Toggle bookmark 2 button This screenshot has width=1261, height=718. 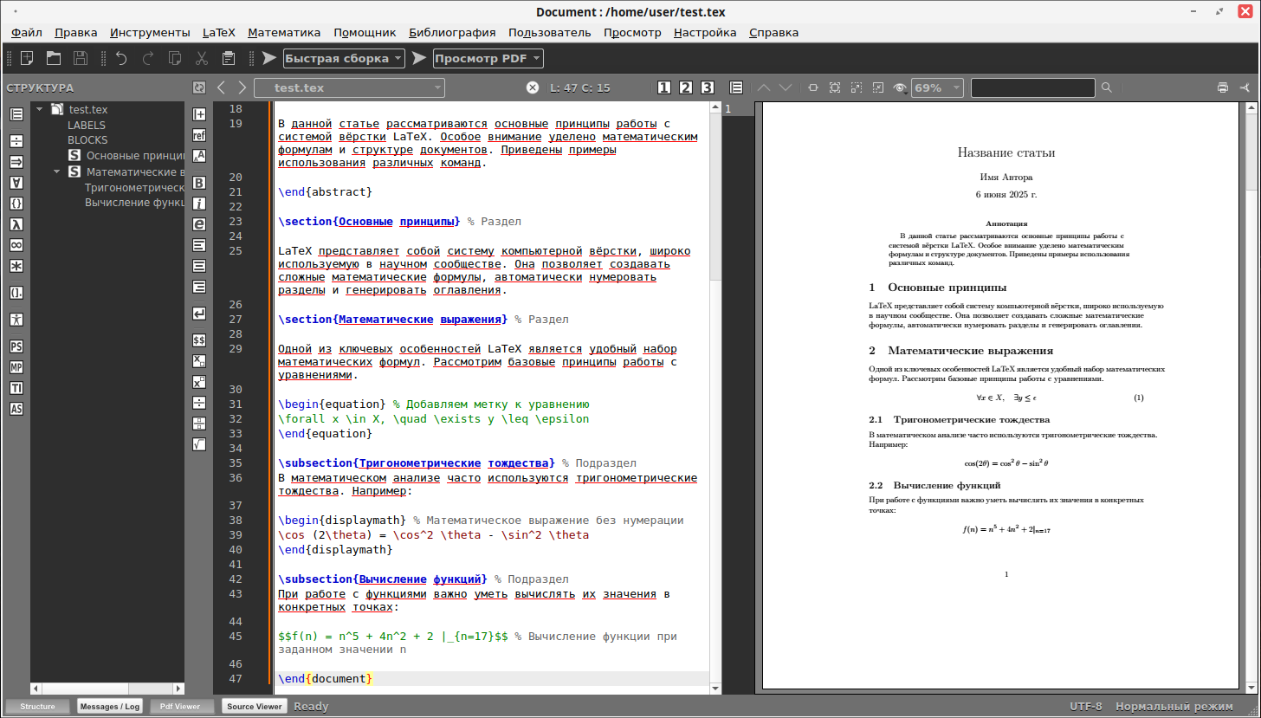click(x=686, y=87)
